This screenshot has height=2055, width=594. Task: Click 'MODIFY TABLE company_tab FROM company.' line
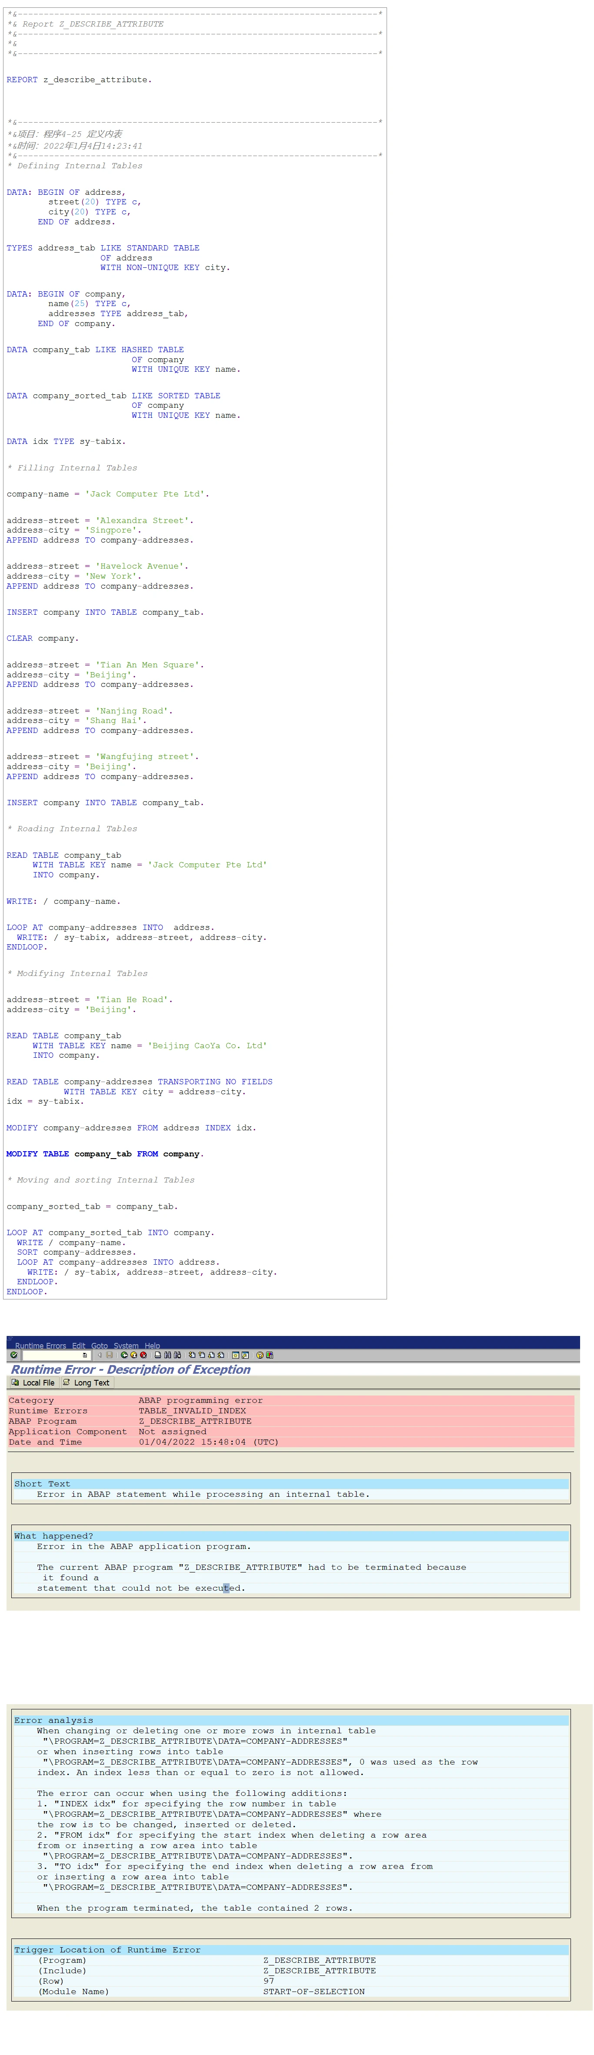[105, 1153]
